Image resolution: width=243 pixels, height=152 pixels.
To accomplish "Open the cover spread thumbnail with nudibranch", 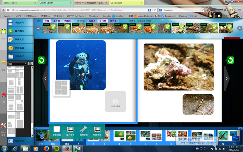I will pos(47,136).
